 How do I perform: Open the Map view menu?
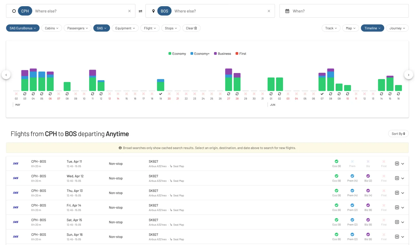[x=351, y=28]
